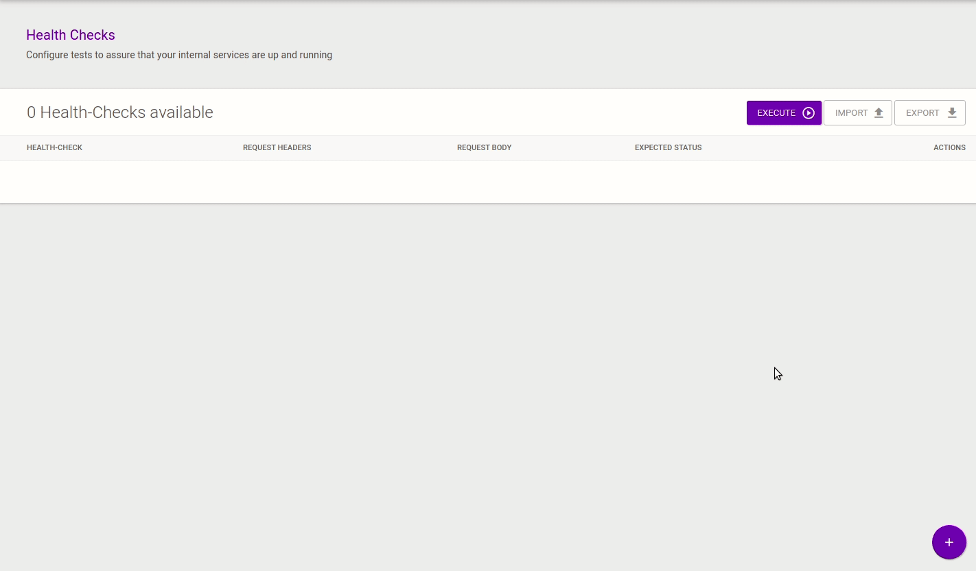Click the play circle icon in Execute
The image size is (976, 571).
coord(808,113)
